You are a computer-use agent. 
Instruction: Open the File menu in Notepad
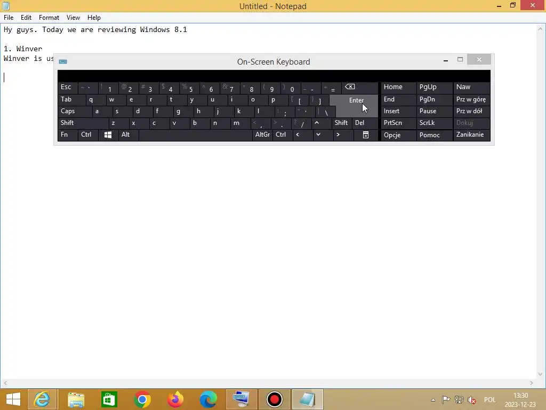click(9, 18)
